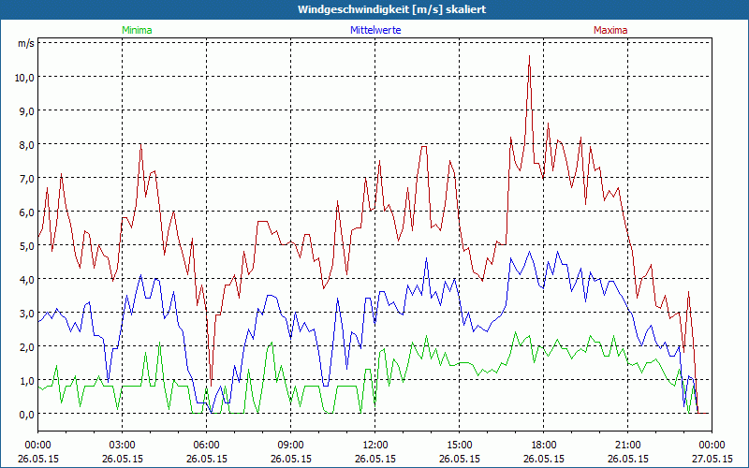Click the '3,0' y-axis value
The height and width of the screenshot is (468, 749).
[x=26, y=314]
